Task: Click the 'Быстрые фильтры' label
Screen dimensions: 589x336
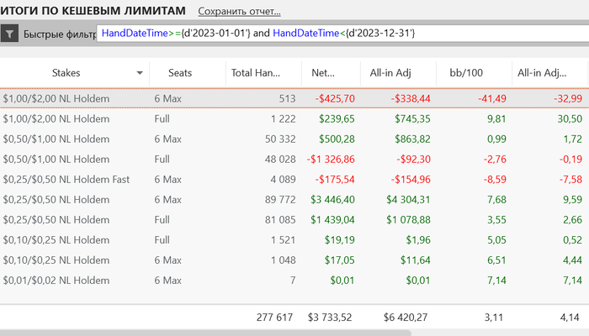Action: 59,34
